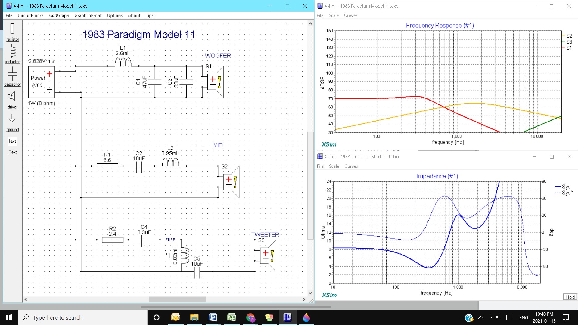578x325 pixels.
Task: Select the ground component tool
Action: coord(12,122)
